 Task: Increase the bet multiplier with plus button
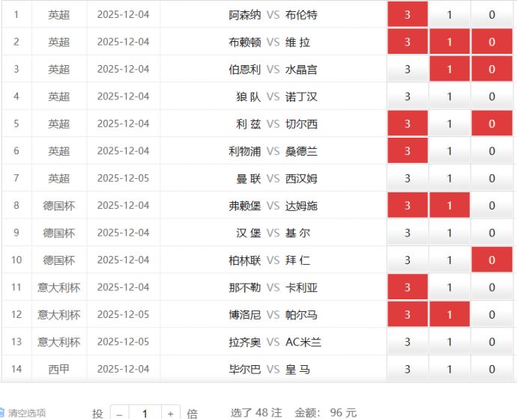click(x=171, y=413)
